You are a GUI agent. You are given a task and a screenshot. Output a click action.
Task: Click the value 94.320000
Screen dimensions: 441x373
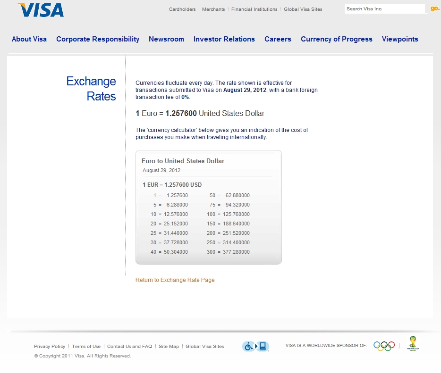click(x=237, y=205)
